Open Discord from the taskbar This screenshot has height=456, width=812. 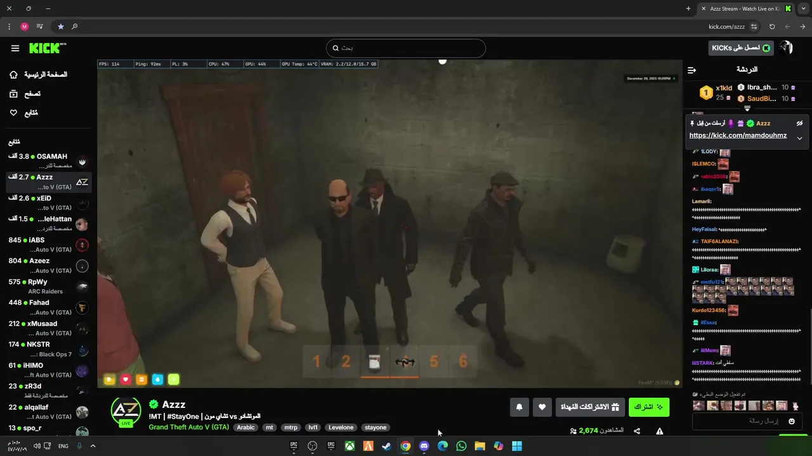click(424, 446)
